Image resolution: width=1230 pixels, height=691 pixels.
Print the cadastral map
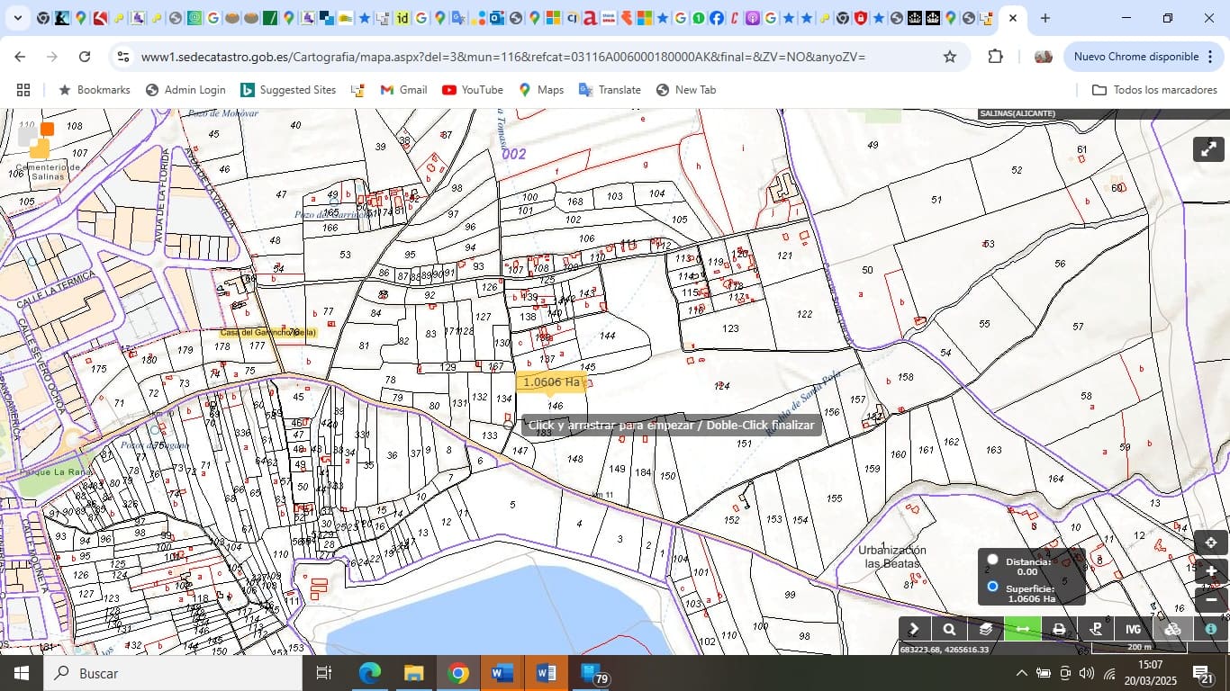(x=1059, y=630)
